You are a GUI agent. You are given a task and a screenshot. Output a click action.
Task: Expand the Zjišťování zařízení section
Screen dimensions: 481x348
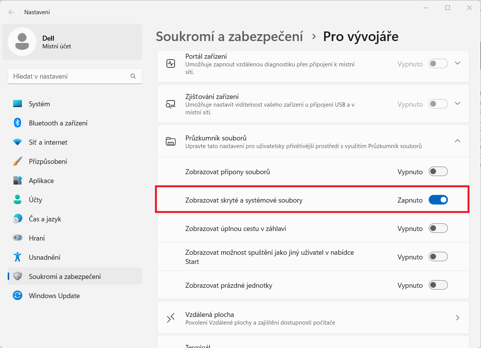click(x=458, y=103)
